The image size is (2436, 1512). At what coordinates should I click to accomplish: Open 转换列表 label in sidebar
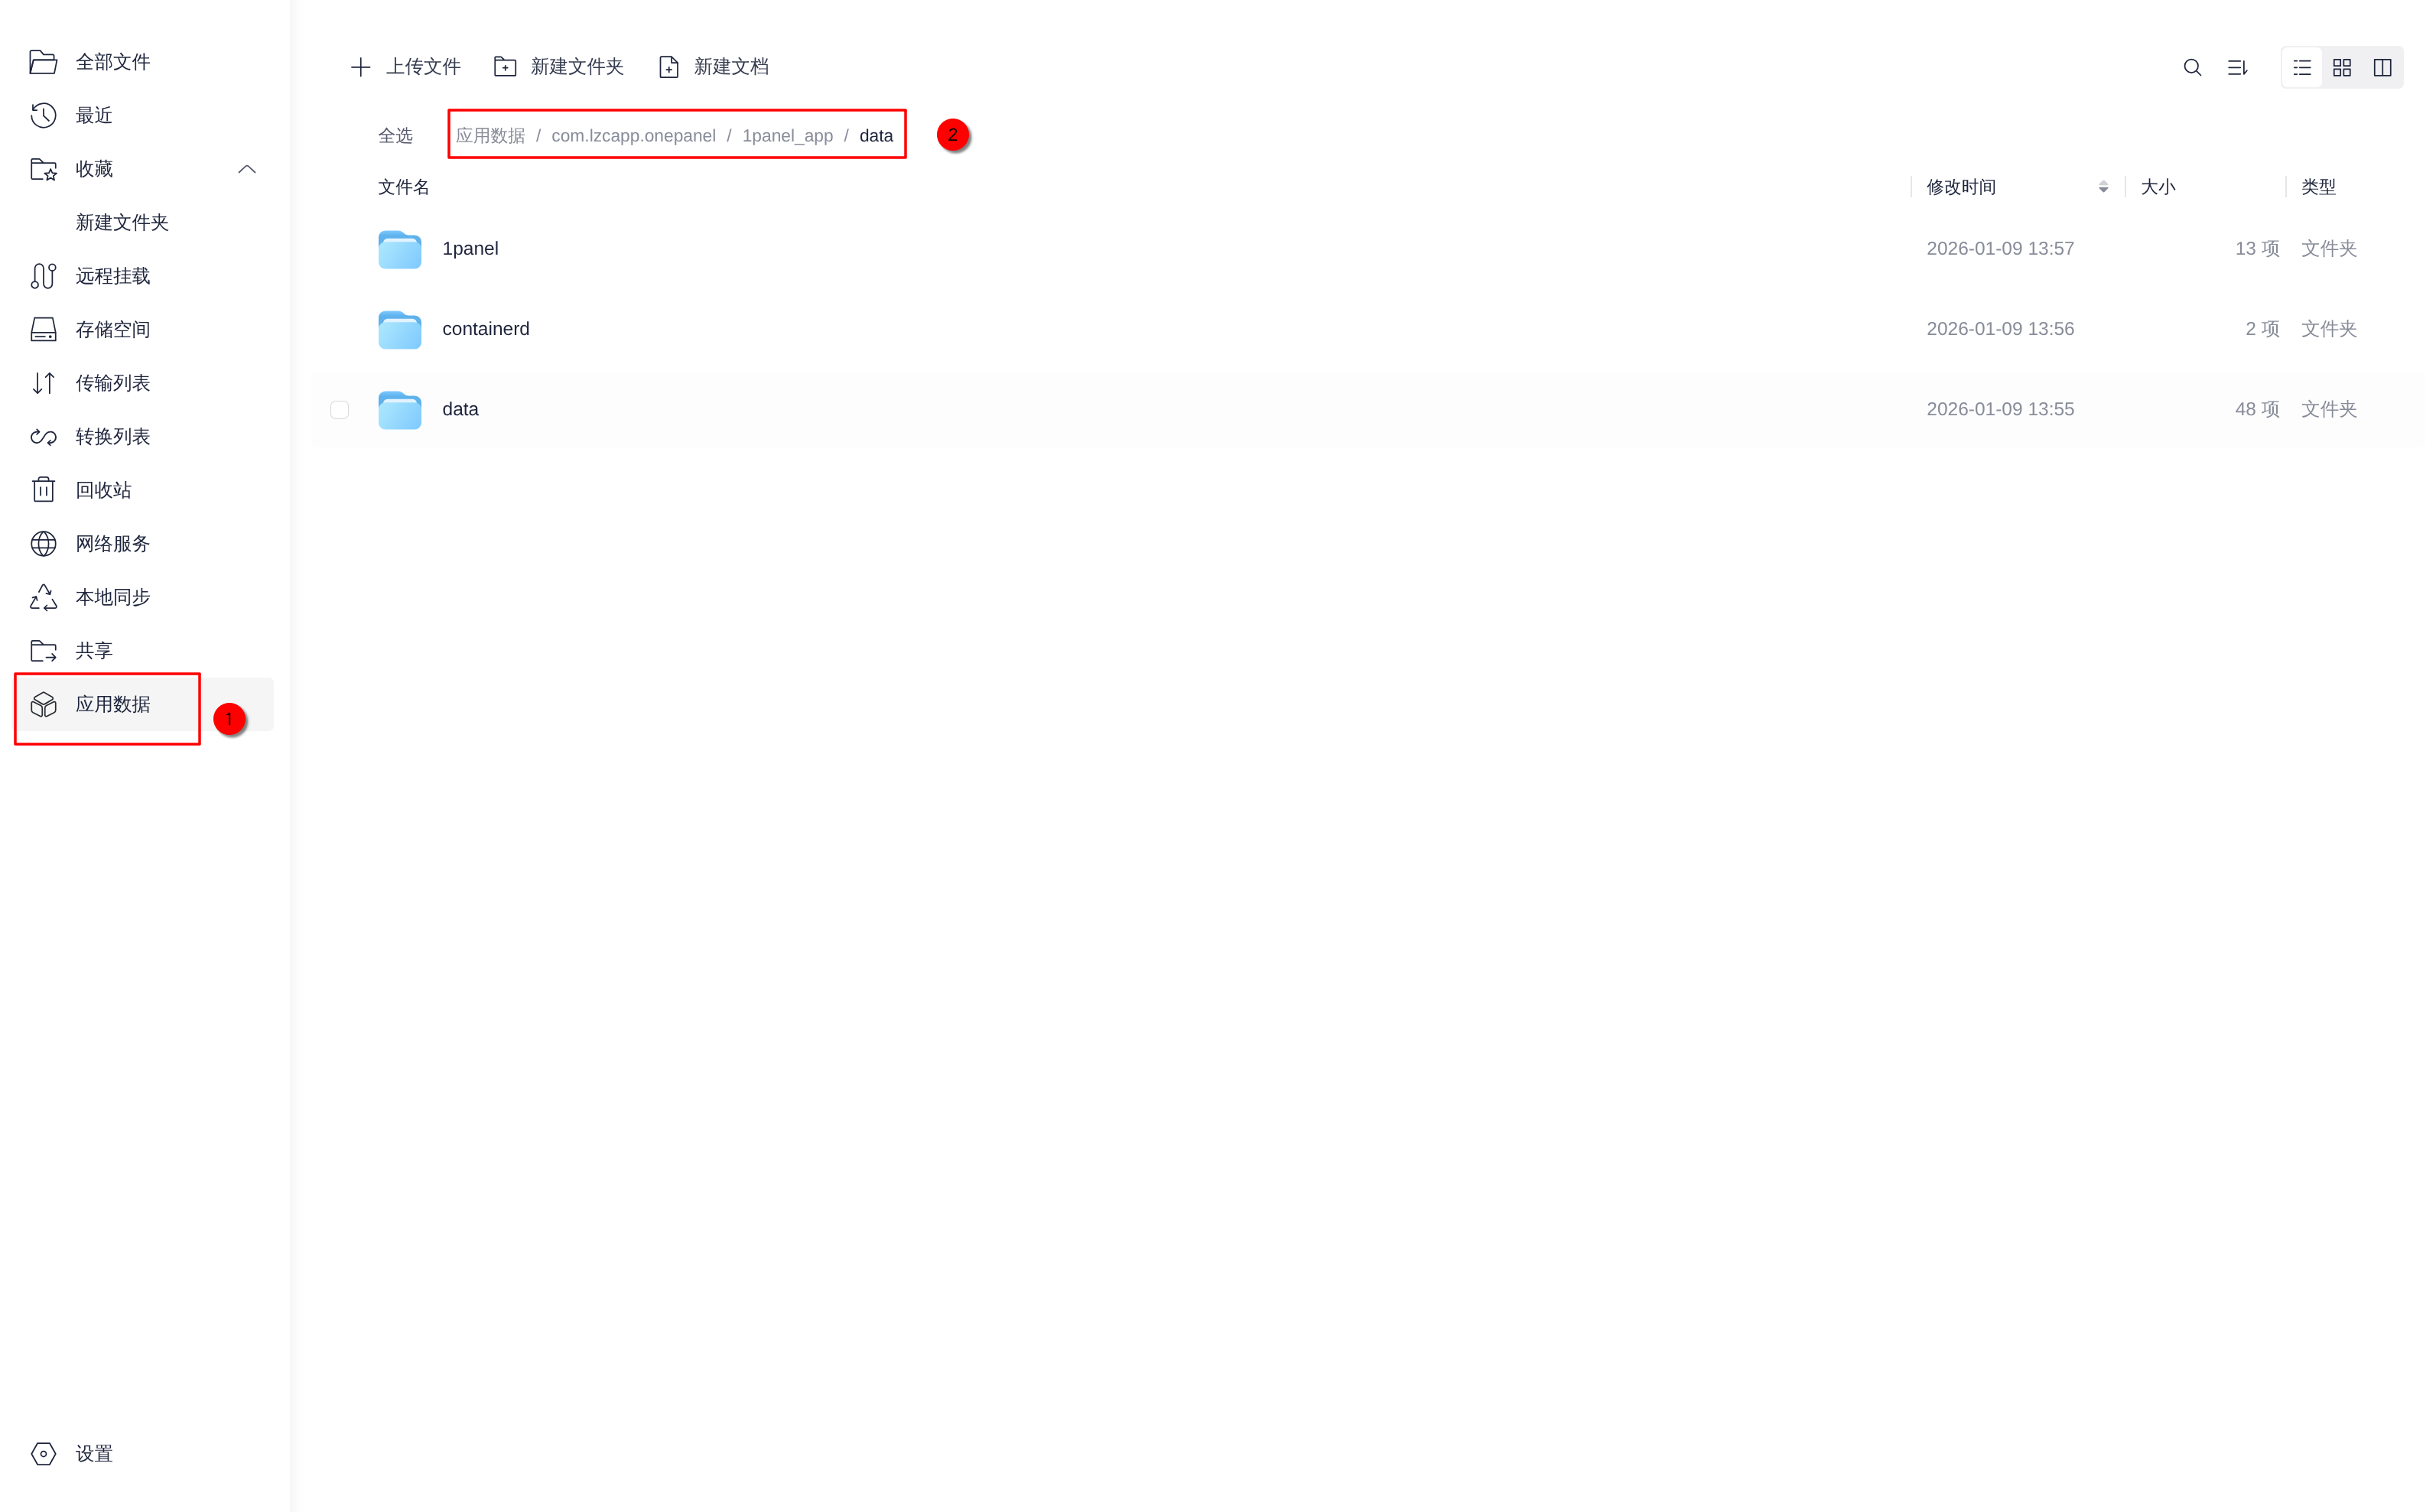coord(113,437)
